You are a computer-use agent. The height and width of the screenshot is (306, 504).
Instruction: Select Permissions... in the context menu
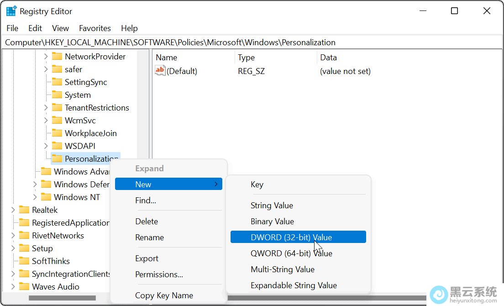point(159,274)
